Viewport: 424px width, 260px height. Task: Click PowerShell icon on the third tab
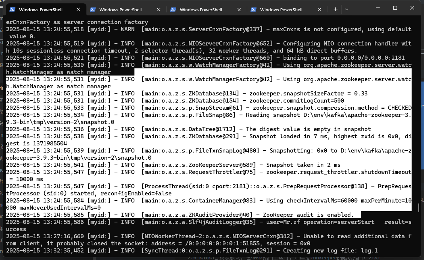(173, 9)
